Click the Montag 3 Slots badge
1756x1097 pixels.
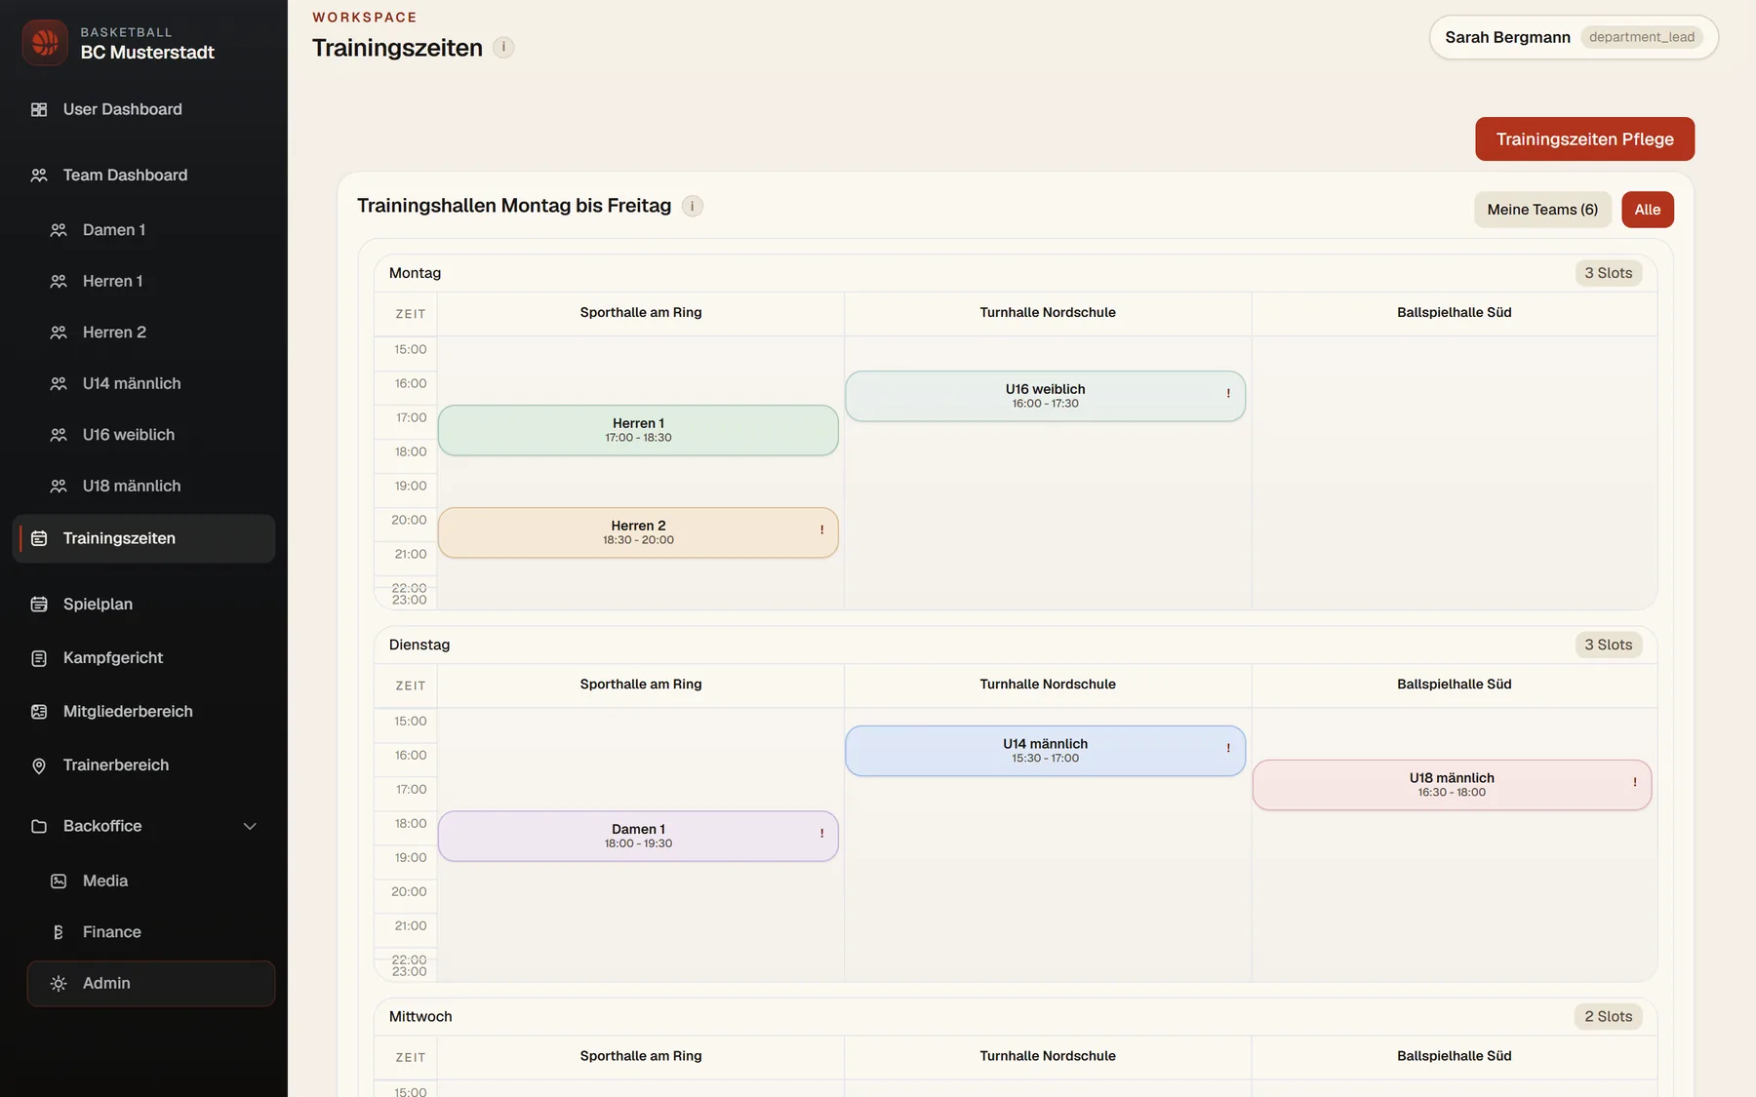pos(1608,273)
